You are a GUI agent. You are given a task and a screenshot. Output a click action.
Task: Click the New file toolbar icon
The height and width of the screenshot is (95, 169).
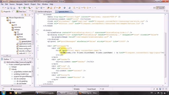pyautogui.click(x=3, y=8)
